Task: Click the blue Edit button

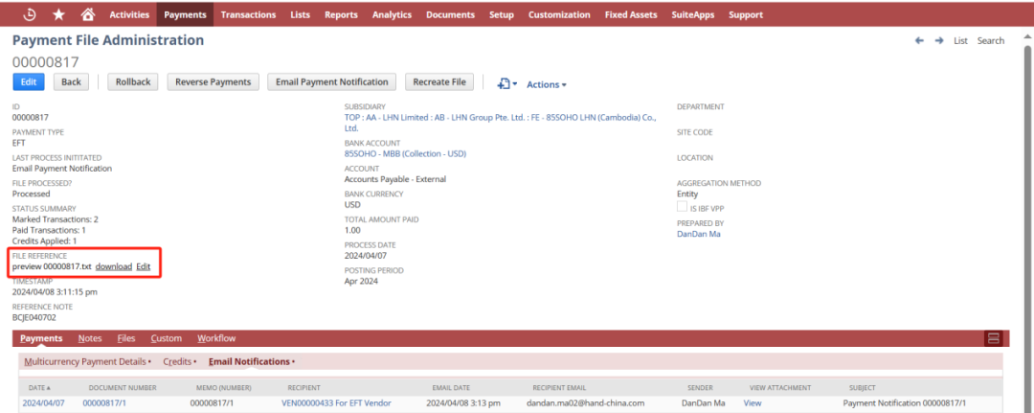Action: [29, 81]
